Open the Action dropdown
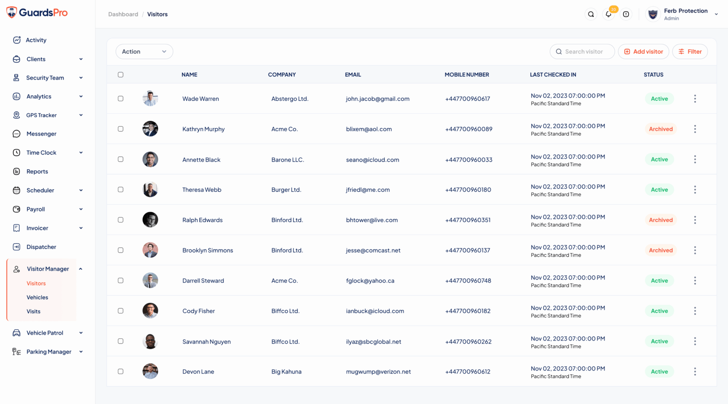 pyautogui.click(x=144, y=52)
